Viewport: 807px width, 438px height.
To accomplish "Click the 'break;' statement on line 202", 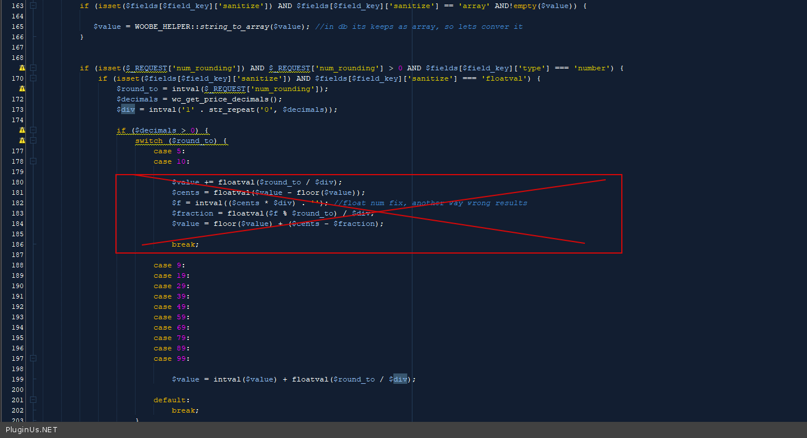I will [x=185, y=410].
